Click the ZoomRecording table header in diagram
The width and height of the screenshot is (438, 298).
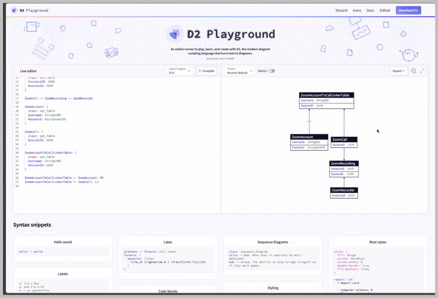click(344, 163)
